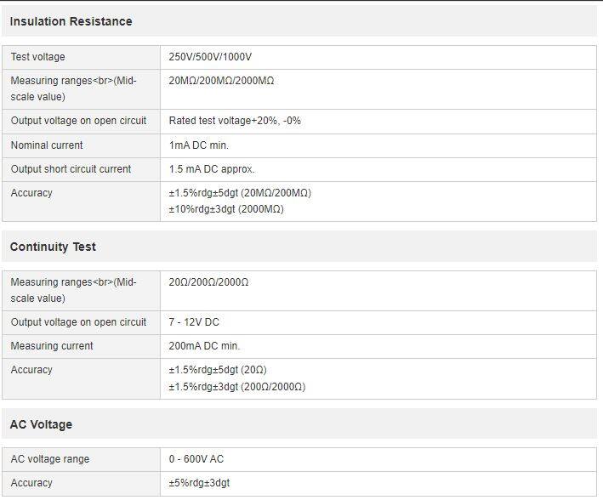Click the 0 - 600V AC value
Viewport: 603px width, 500px height.
[196, 459]
